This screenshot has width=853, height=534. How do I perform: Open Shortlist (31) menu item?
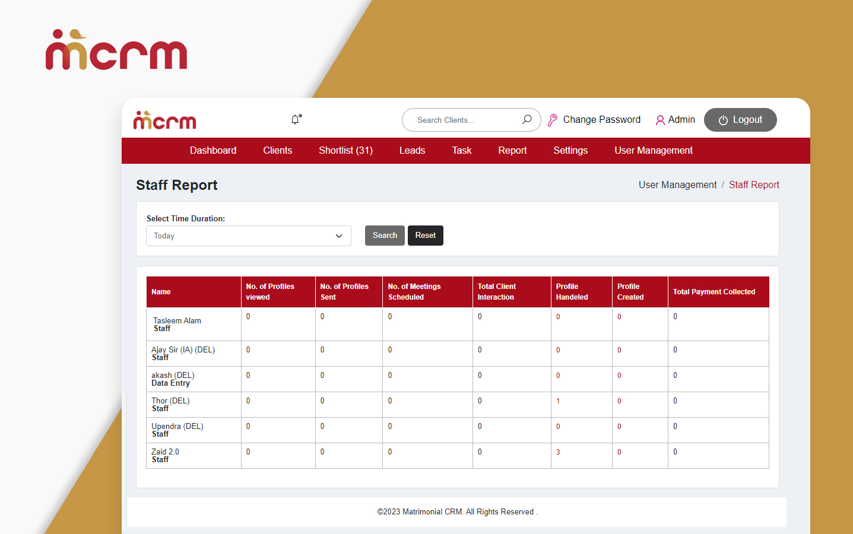click(345, 151)
